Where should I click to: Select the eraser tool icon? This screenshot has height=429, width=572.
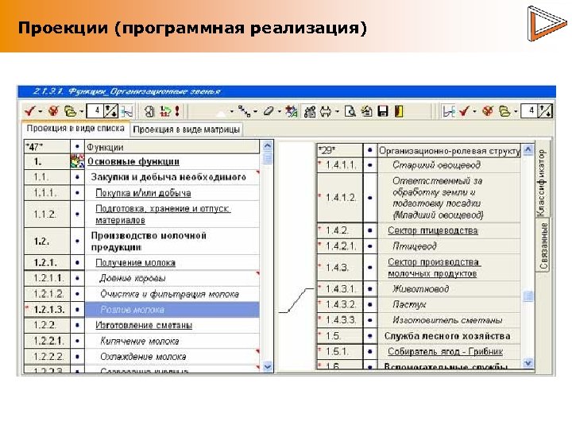[269, 111]
